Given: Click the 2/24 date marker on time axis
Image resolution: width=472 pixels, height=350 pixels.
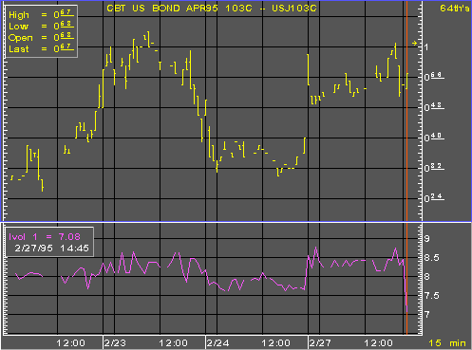Looking at the screenshot, I should click(217, 343).
